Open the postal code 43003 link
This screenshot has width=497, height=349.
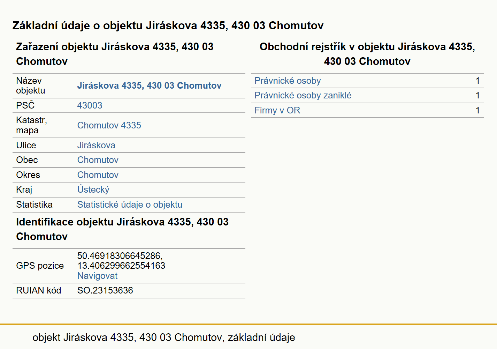coord(90,105)
